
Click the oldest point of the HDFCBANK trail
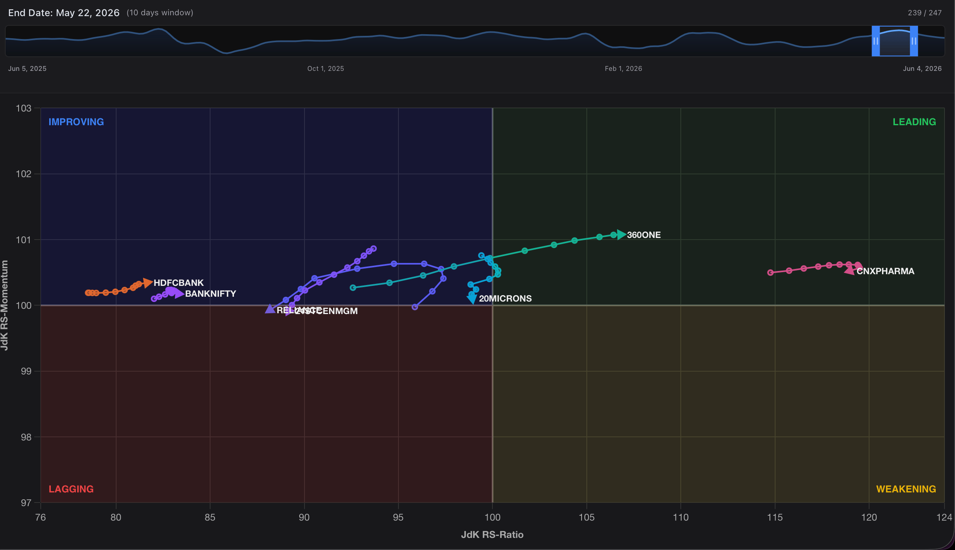88,293
